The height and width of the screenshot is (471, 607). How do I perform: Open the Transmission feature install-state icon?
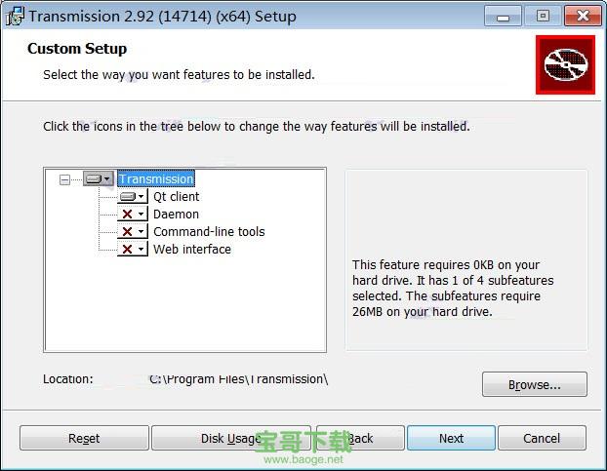tap(98, 179)
